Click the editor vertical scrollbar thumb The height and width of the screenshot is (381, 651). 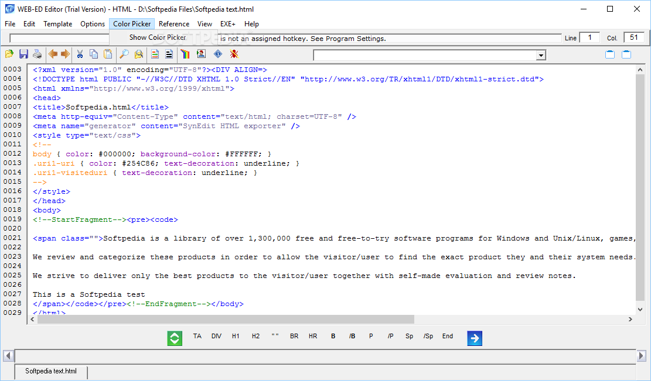pyautogui.click(x=640, y=187)
